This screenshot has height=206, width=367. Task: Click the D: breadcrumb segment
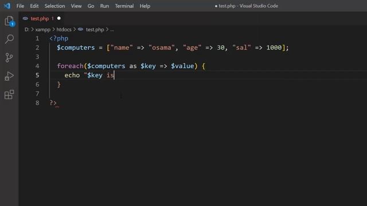point(27,30)
